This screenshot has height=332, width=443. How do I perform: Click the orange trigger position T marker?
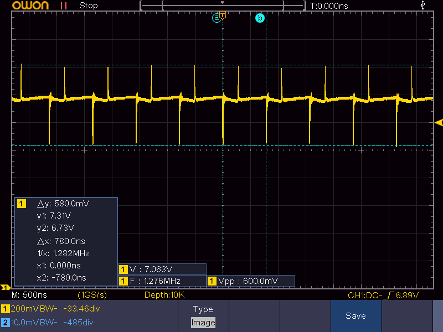coord(223,15)
